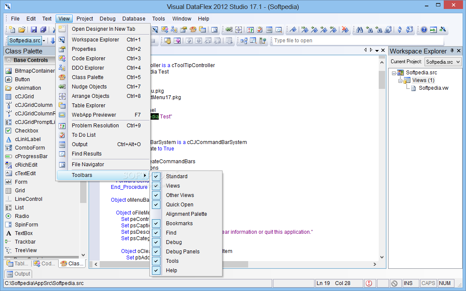Enable the Alignment Palette toolbar
466x291 pixels.
click(x=186, y=214)
